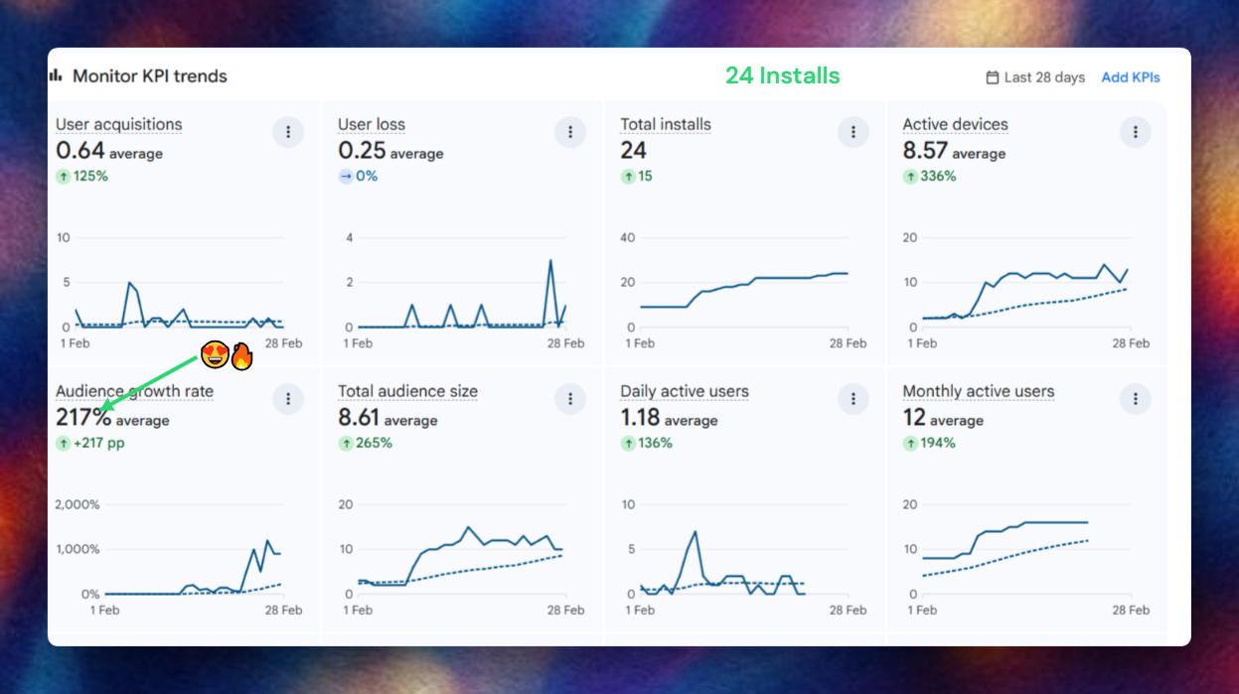Viewport: 1239px width, 694px height.
Task: Open the Monthly active users options menu
Action: pyautogui.click(x=1135, y=399)
